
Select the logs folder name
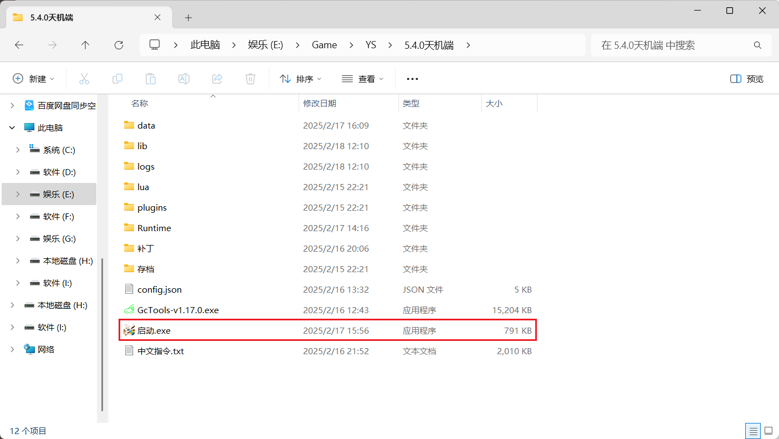(x=146, y=166)
